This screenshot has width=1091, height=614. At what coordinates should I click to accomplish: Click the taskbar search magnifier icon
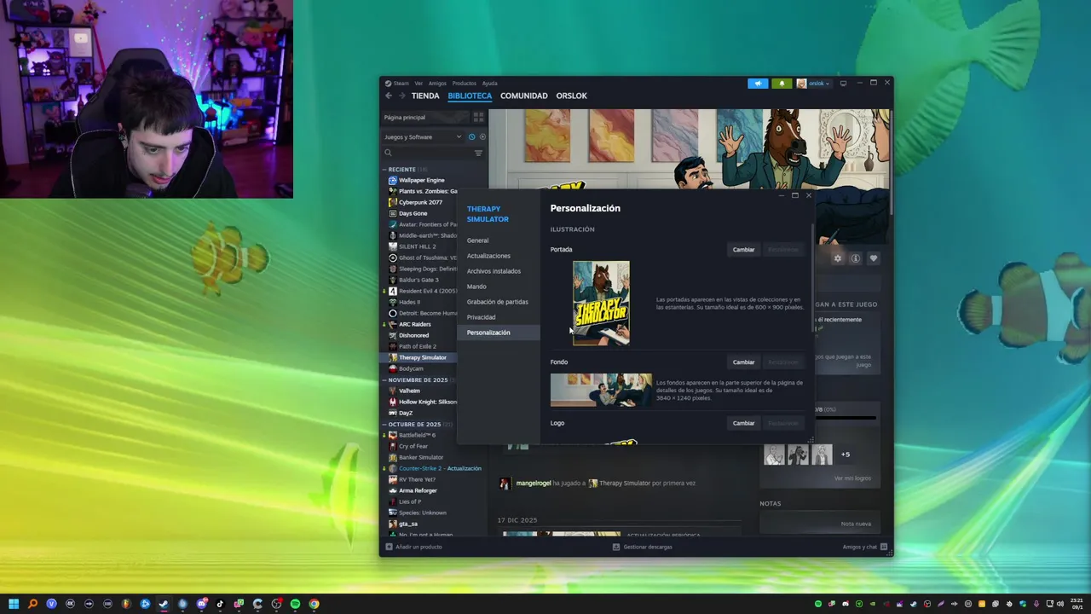(32, 604)
